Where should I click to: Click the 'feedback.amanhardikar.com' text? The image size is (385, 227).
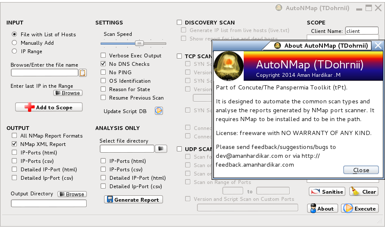pyautogui.click(x=255, y=165)
